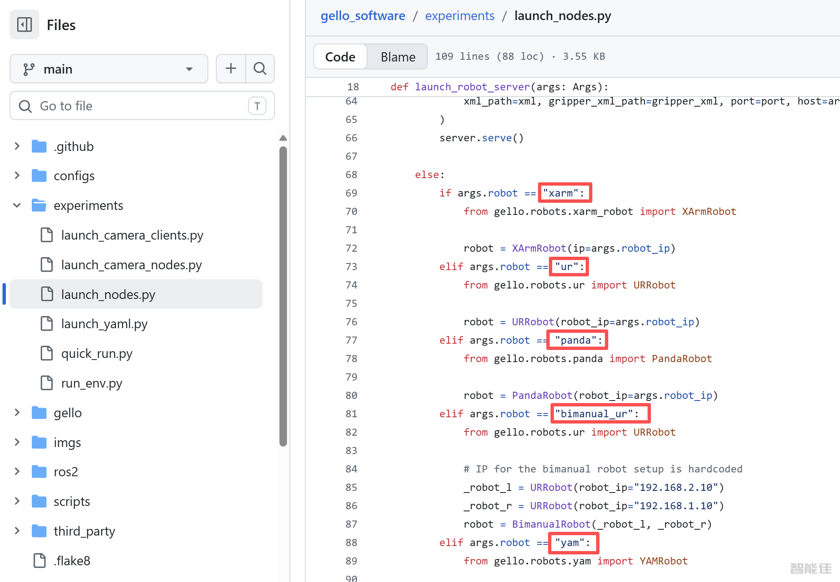Collapse the experiments folder chevron
The height and width of the screenshot is (582, 840).
[x=17, y=205]
